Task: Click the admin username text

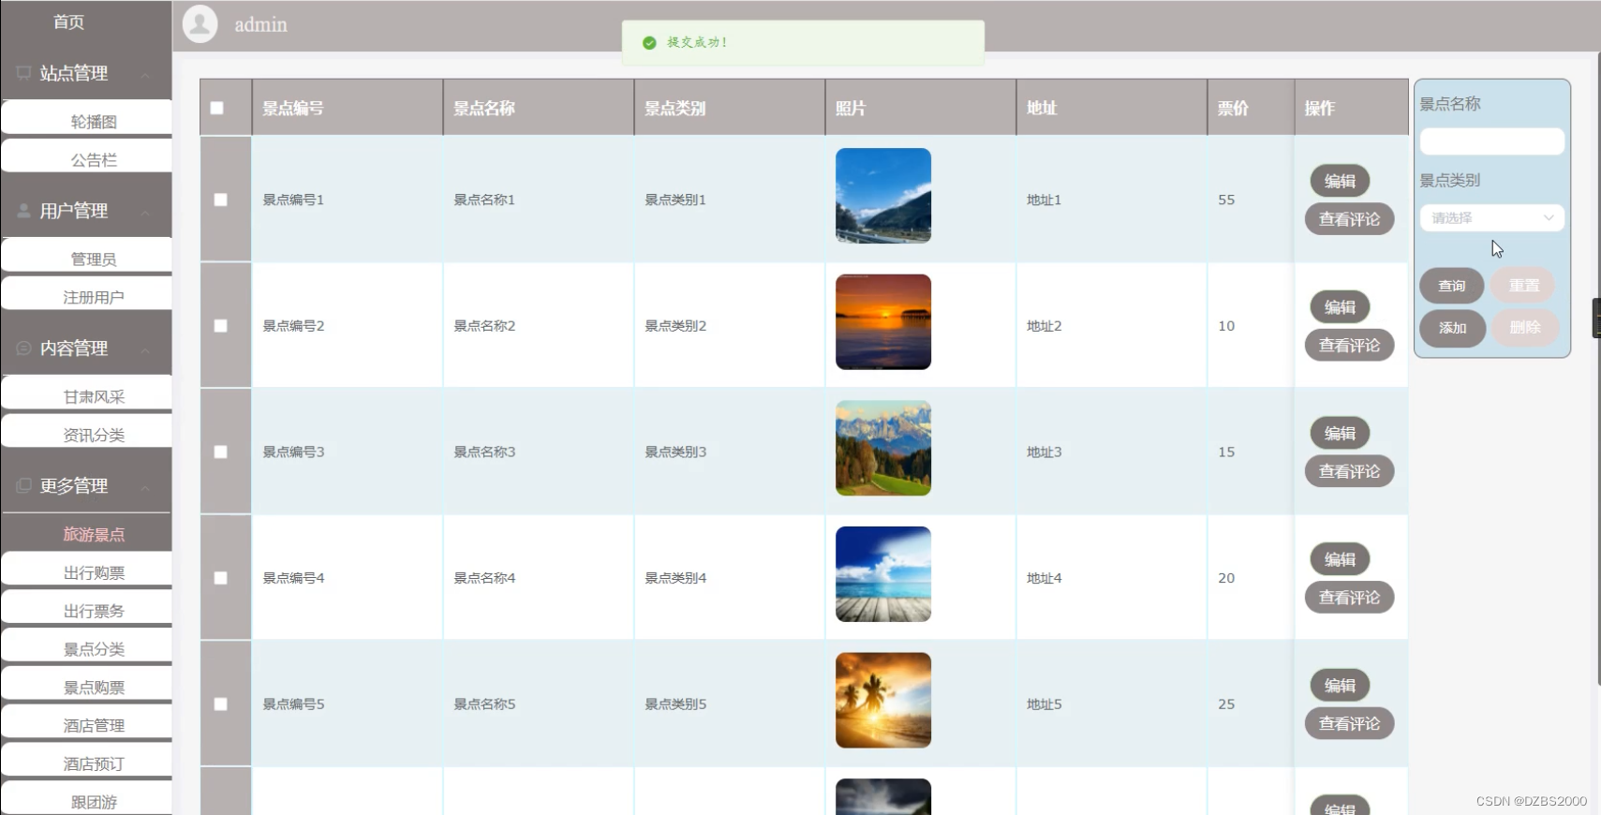Action: [260, 25]
